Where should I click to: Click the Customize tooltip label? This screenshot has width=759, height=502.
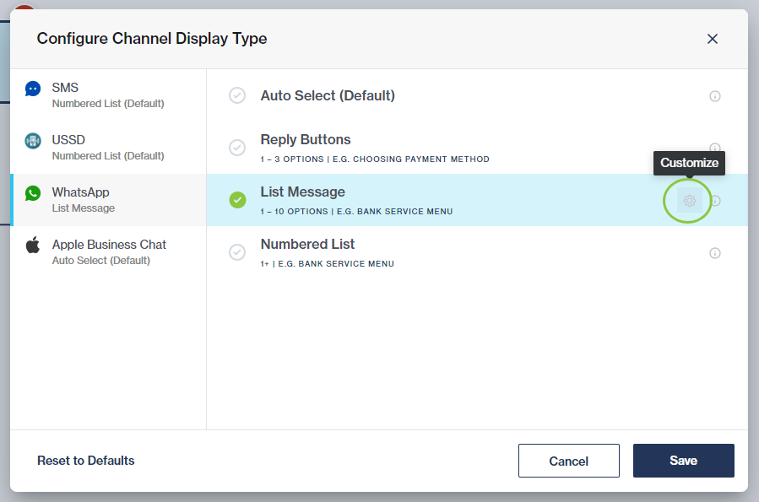coord(689,163)
